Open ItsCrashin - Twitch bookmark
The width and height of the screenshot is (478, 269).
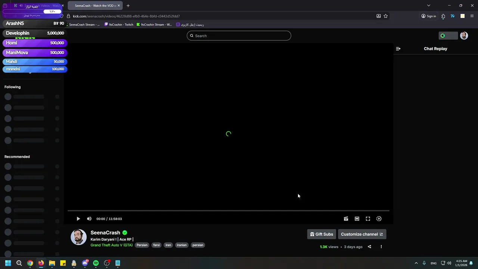click(119, 25)
